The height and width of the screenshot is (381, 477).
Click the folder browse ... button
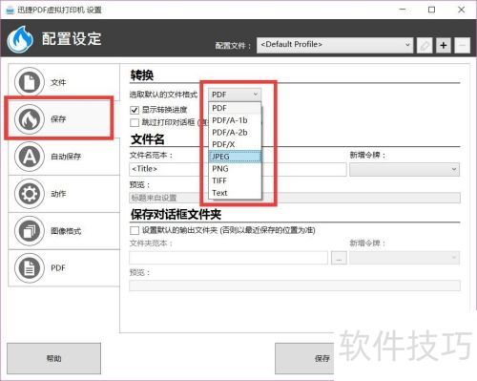(339, 258)
